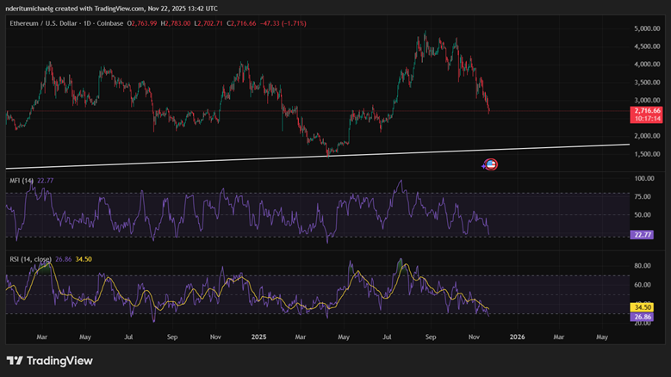Click the US flag economic event marker
This screenshot has width=671, height=377.
(491, 164)
